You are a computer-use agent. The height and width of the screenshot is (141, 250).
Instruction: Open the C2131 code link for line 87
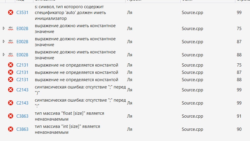(x=22, y=72)
